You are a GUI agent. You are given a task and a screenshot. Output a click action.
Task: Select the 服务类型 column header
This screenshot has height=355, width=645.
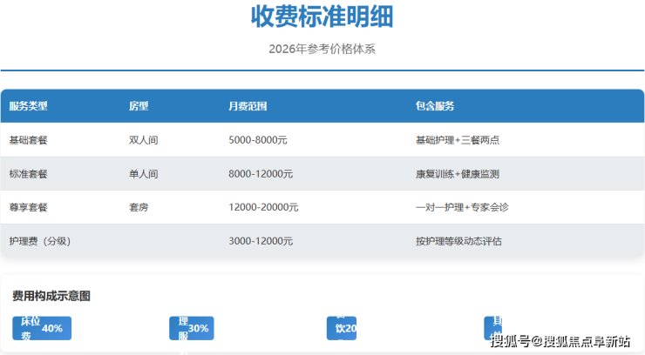coord(29,106)
